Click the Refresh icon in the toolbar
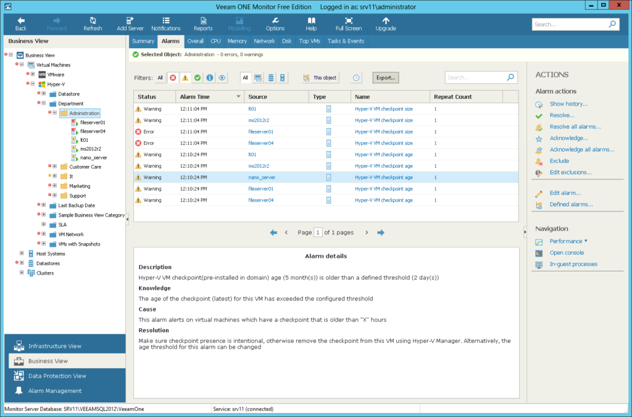632x417 pixels. point(93,23)
